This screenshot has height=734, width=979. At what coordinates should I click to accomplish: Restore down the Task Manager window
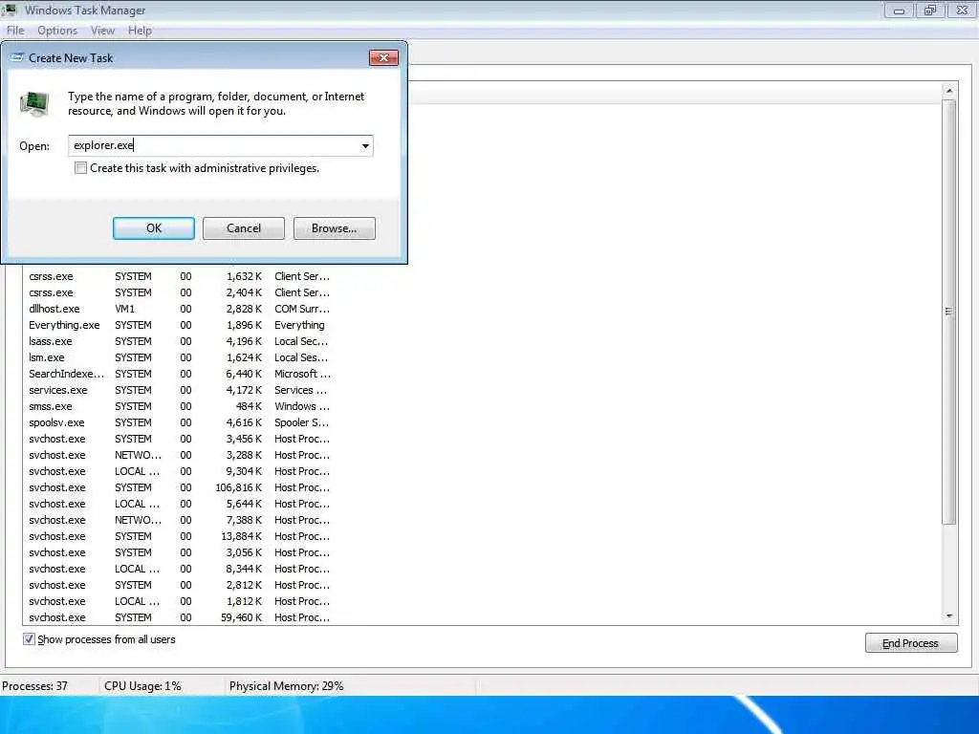tap(930, 10)
